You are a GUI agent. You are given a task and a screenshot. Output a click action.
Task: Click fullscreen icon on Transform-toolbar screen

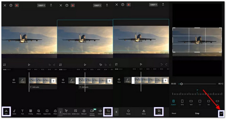[60, 65]
